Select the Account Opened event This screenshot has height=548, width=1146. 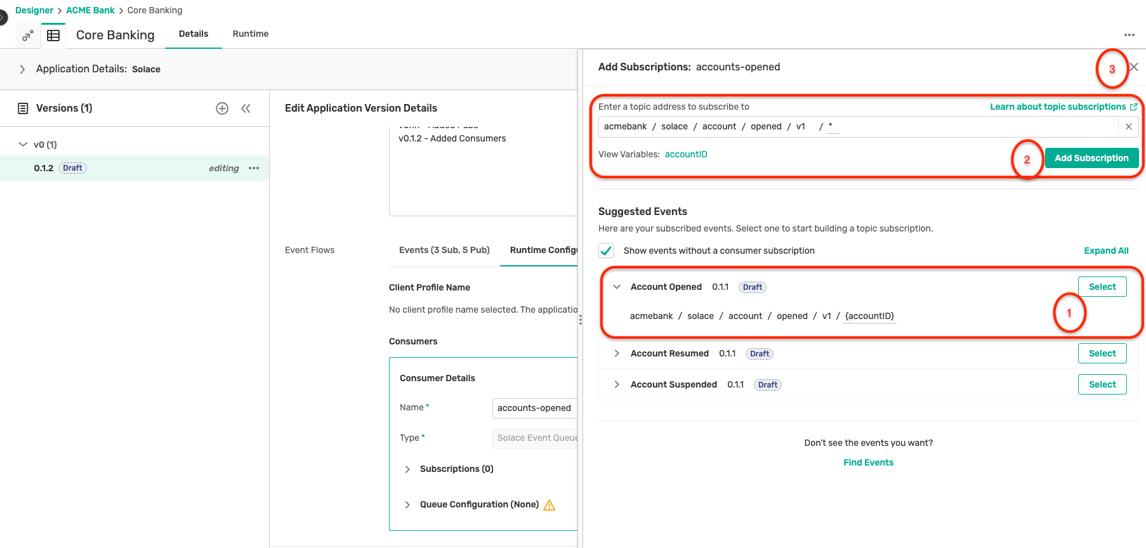click(1102, 287)
